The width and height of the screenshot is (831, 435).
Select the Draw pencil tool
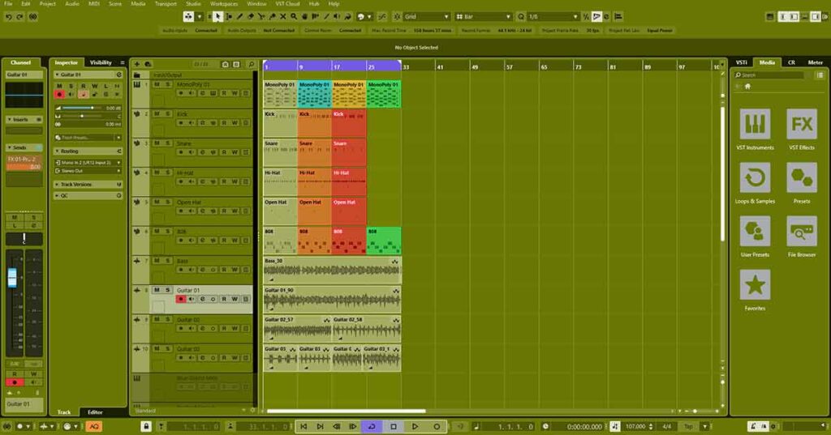point(239,17)
